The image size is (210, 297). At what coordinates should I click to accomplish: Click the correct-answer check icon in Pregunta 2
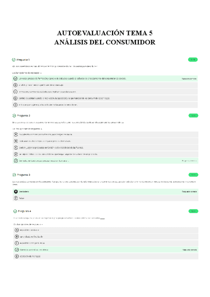tap(16, 161)
